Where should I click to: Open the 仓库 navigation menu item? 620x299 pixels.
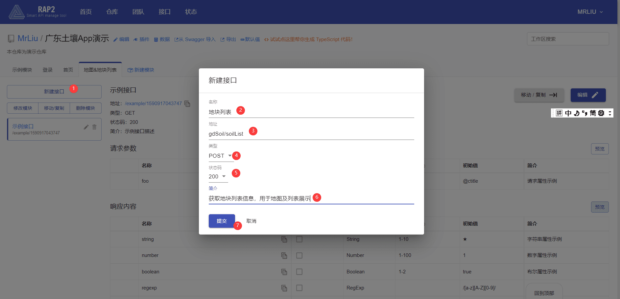coord(112,12)
